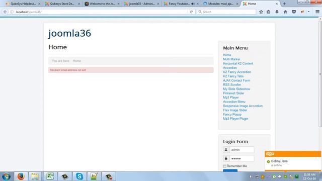This screenshot has width=322, height=181.
Task: Open the Mp3 Player link
Action: point(231,98)
